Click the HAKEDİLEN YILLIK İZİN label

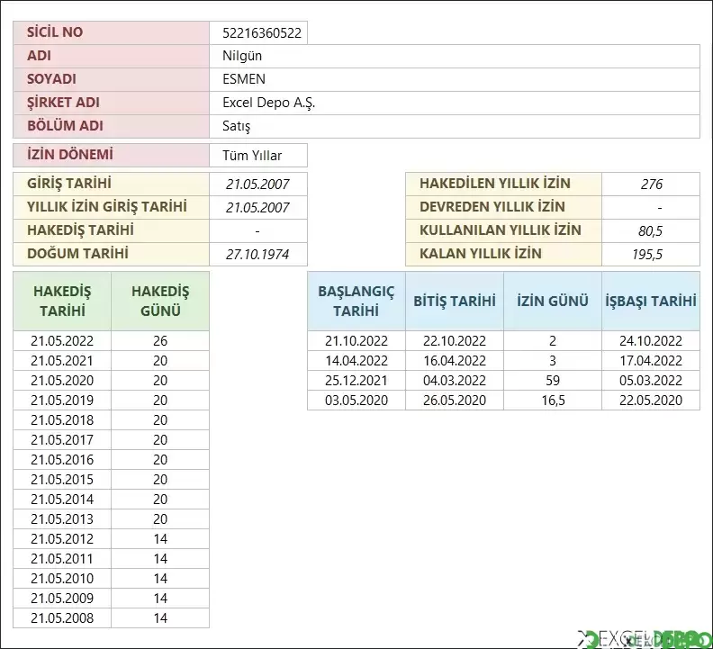pyautogui.click(x=503, y=184)
